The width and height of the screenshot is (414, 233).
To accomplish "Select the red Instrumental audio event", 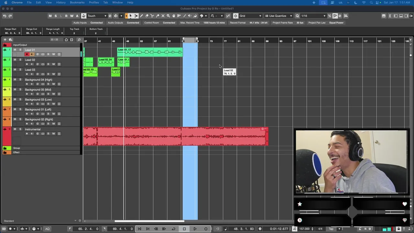I will (x=176, y=136).
